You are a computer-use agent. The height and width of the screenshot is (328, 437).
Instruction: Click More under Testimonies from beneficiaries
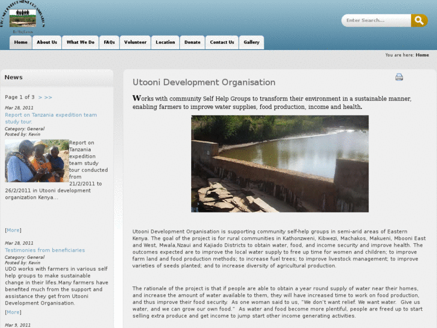click(13, 312)
